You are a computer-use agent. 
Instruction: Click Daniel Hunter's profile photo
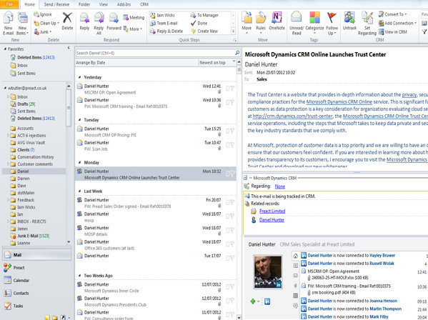click(268, 272)
